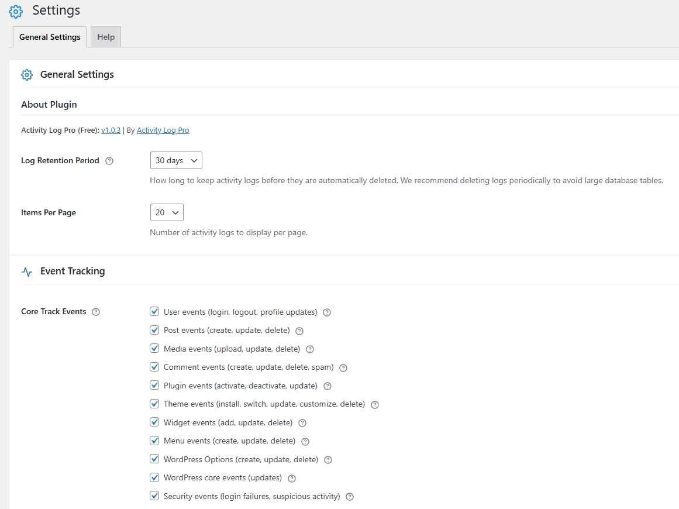The width and height of the screenshot is (679, 509).
Task: Show help icon for Comment events
Action: [x=343, y=368]
